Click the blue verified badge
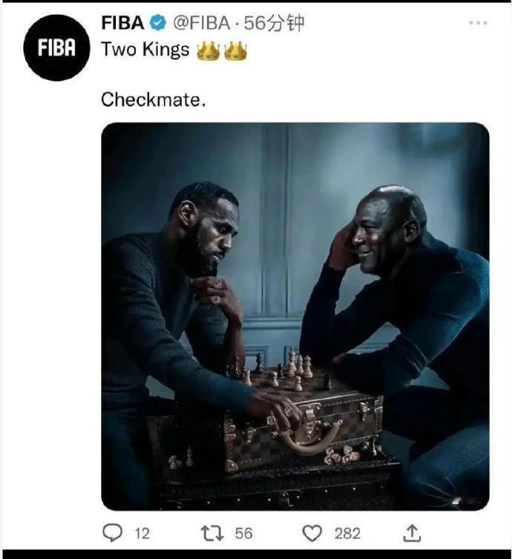The image size is (512, 559). point(158,24)
